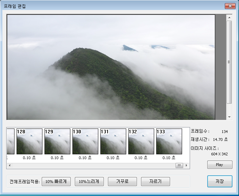Image resolution: width=239 pixels, height=196 pixels.
Task: Click the horizontal scrollbar thumb of frame strip
Action: tap(179, 165)
